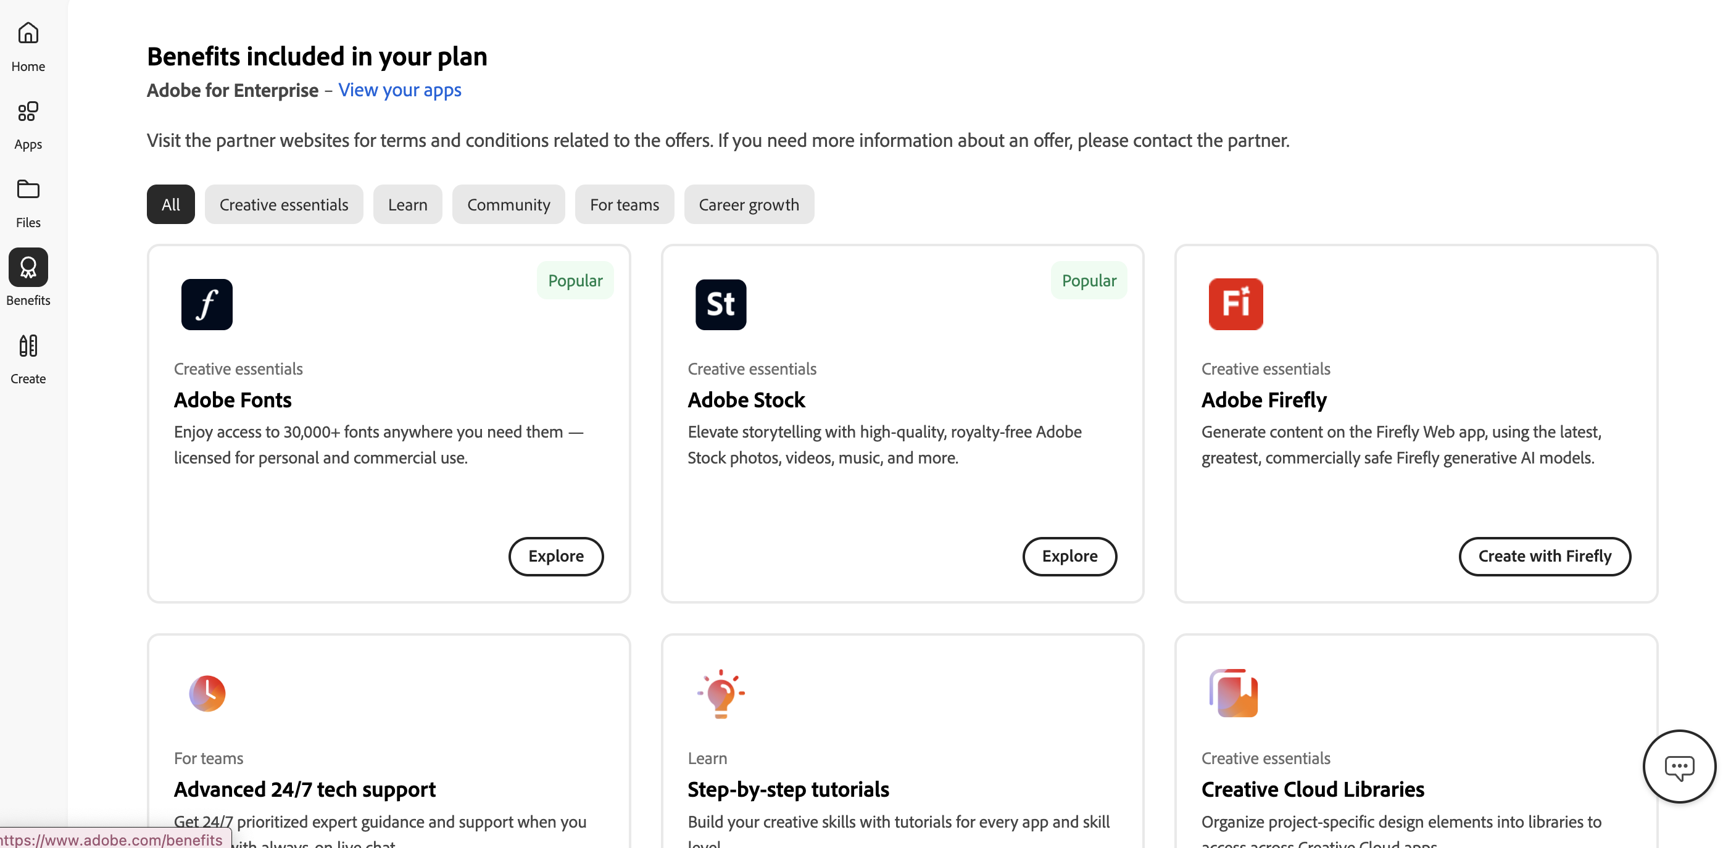1723x848 pixels.
Task: Enable the Community filter
Action: click(509, 204)
